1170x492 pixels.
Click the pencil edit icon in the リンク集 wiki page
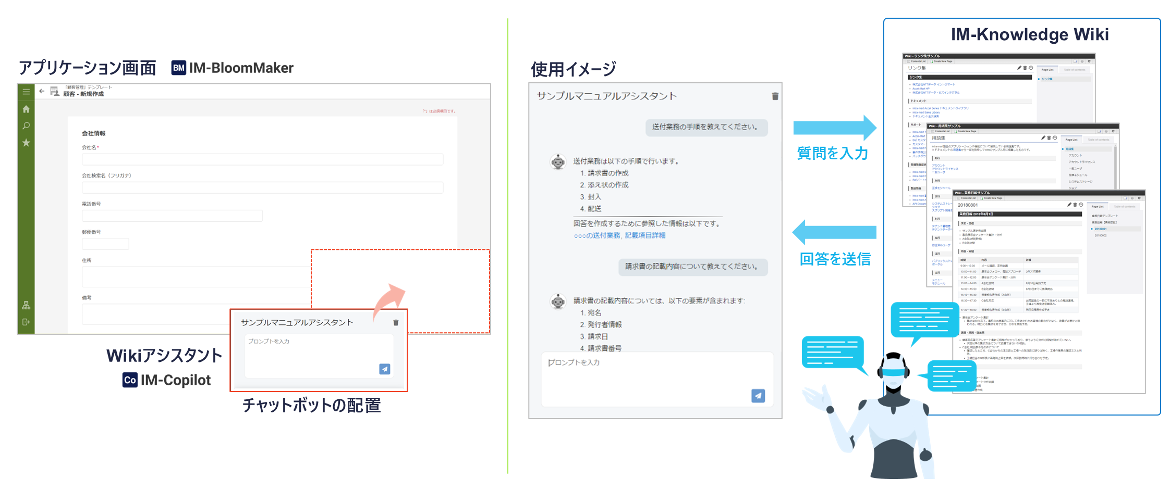[x=1019, y=68]
